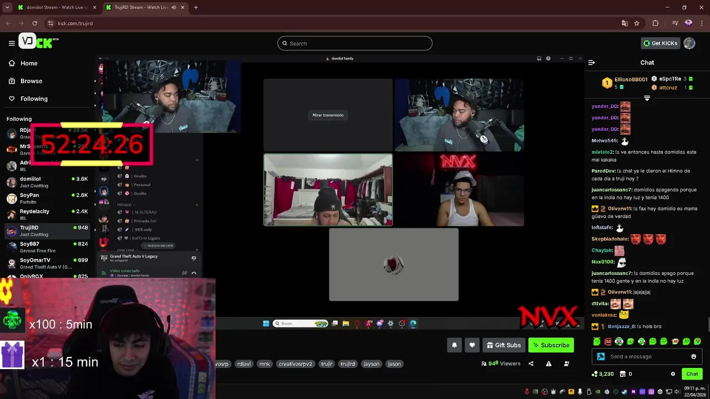Share the stream using share icon

[531, 364]
